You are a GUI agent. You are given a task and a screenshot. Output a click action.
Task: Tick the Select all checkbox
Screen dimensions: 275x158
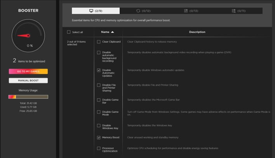[x=69, y=32]
